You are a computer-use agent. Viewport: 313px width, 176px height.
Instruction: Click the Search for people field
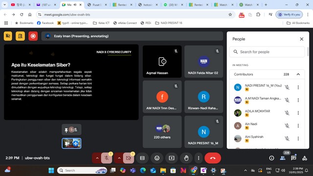[x=267, y=52]
